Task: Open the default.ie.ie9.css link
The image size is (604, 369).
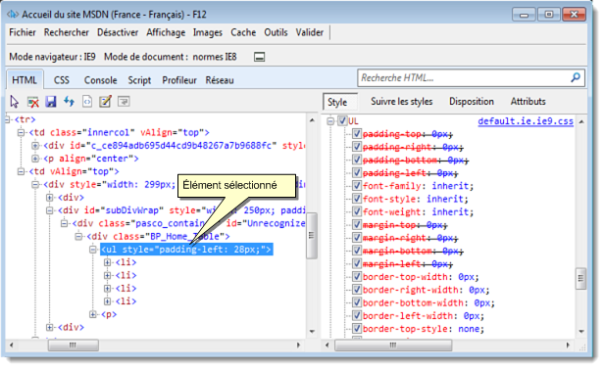Action: (526, 121)
